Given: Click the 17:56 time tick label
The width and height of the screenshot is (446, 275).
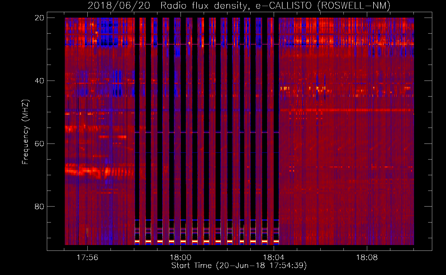Looking at the screenshot, I should tap(87, 258).
